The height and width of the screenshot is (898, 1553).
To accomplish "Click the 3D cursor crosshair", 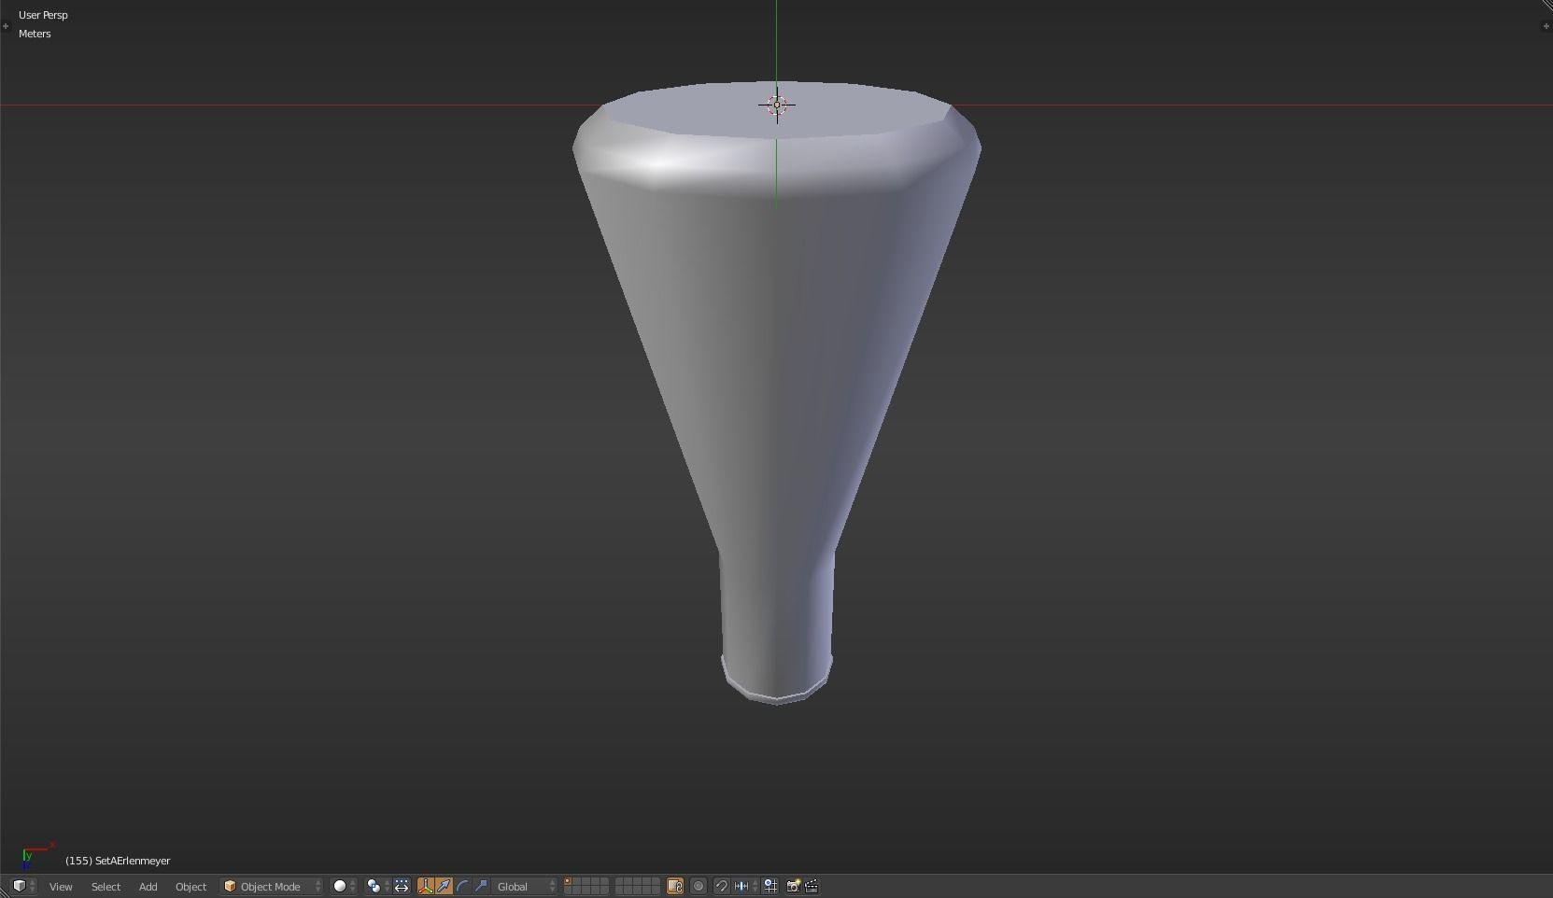I will coord(777,105).
